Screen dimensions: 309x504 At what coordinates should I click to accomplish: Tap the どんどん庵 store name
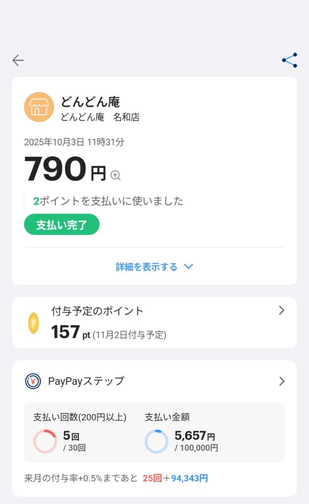(x=90, y=102)
